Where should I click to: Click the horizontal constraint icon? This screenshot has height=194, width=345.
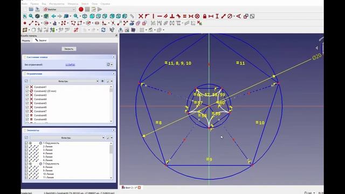(x=160, y=16)
